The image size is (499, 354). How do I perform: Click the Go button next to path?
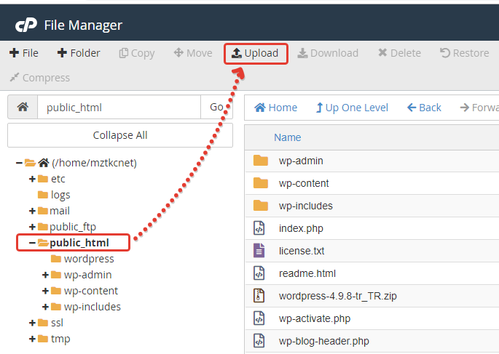[x=216, y=108]
